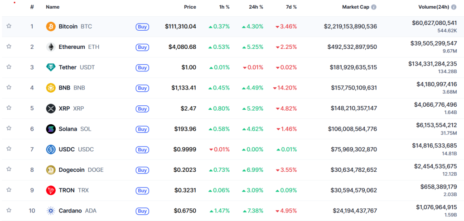Sort coins by the Name header
Viewport: 464px width, 221px height.
click(x=53, y=7)
